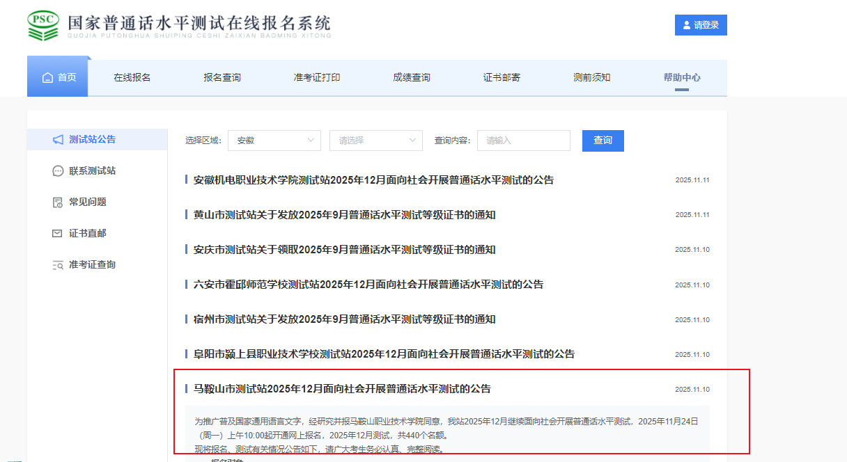This screenshot has width=847, height=462.
Task: Go to 在线报名 navigation tab
Action: [132, 77]
